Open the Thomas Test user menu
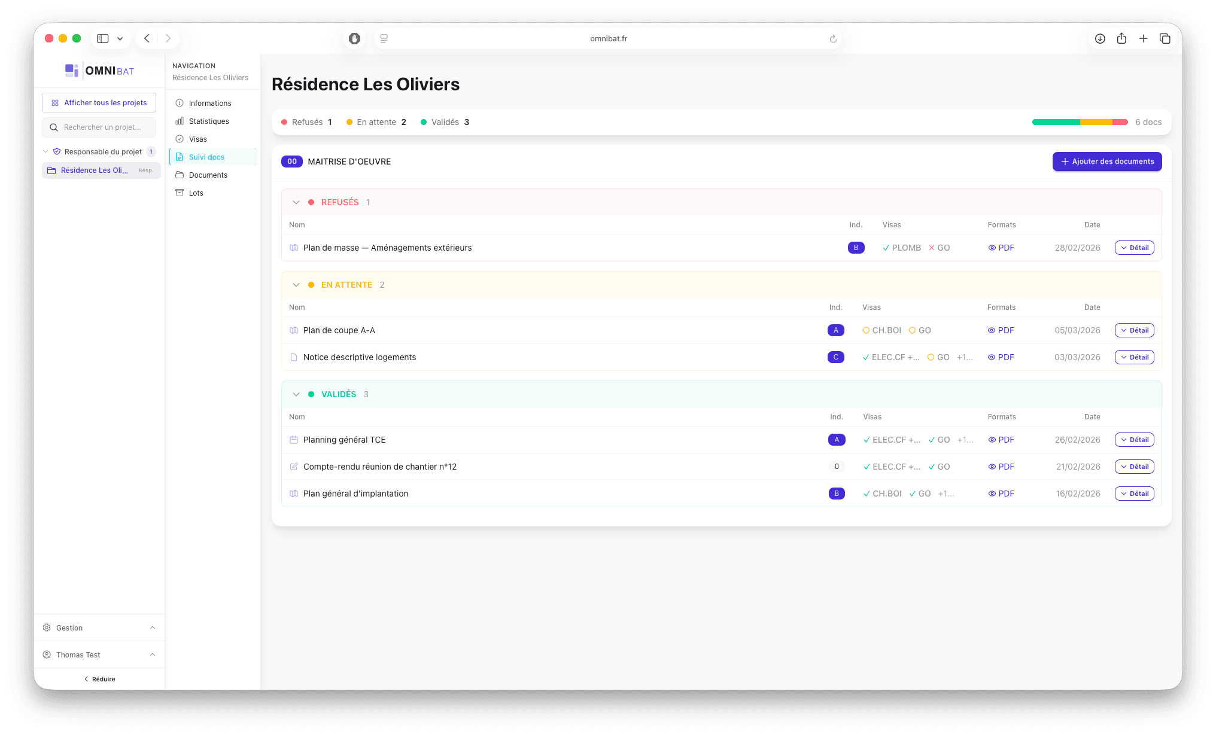 pos(78,654)
